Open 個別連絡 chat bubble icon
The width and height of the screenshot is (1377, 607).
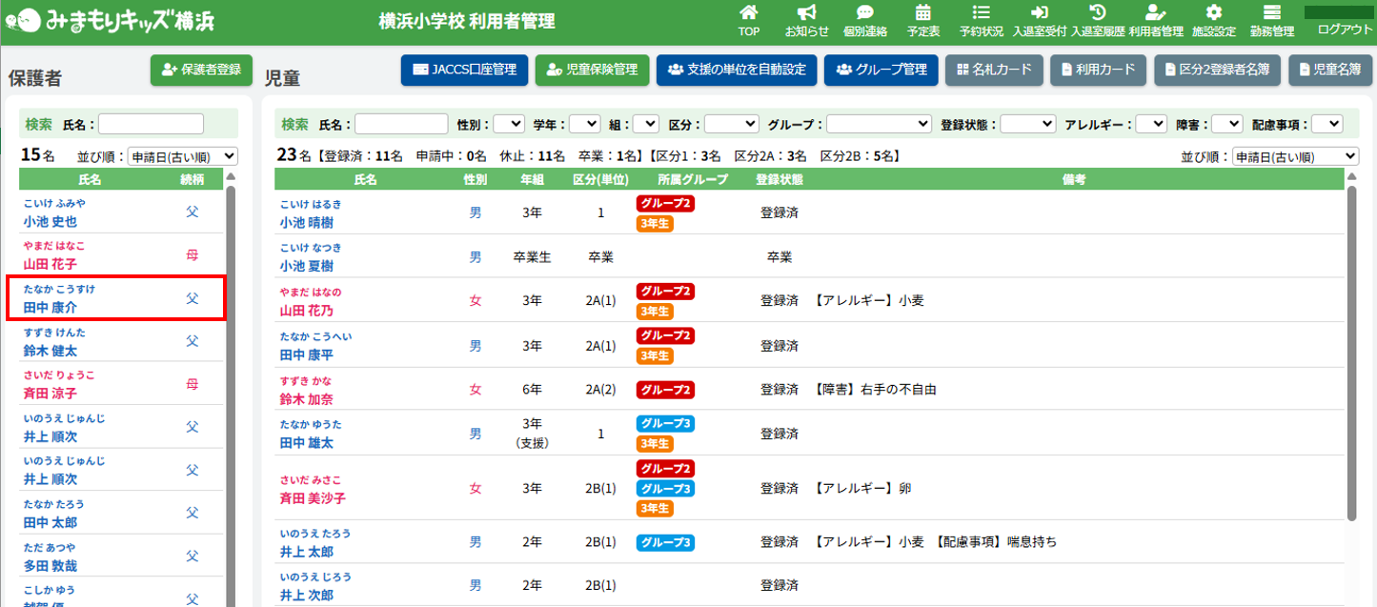click(x=864, y=13)
